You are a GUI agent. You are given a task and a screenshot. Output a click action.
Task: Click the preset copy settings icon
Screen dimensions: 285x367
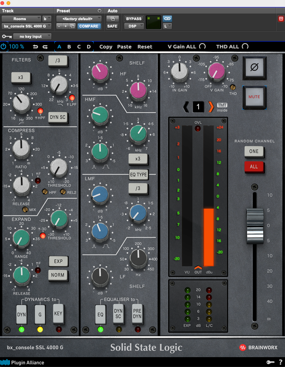coord(72,26)
